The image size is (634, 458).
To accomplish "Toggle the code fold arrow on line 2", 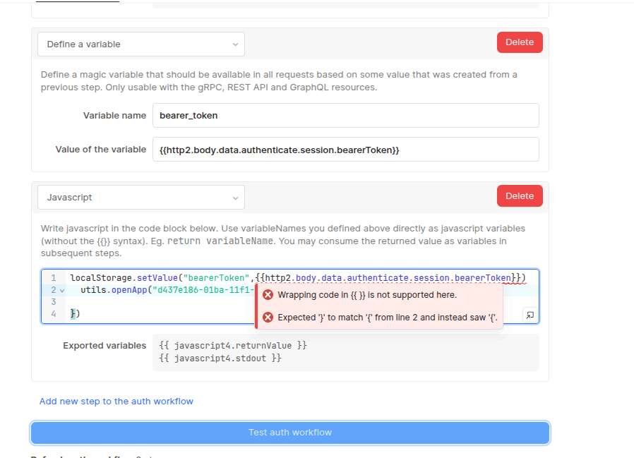I will click(62, 290).
